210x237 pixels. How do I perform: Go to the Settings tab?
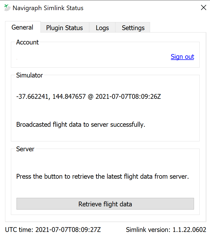pos(133,28)
